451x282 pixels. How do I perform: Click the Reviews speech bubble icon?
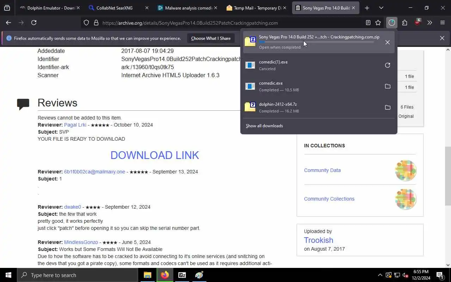(x=23, y=104)
